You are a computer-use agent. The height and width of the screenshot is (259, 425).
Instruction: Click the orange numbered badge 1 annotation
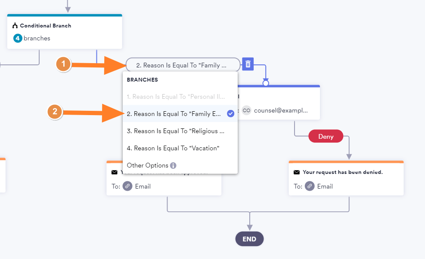pos(63,64)
